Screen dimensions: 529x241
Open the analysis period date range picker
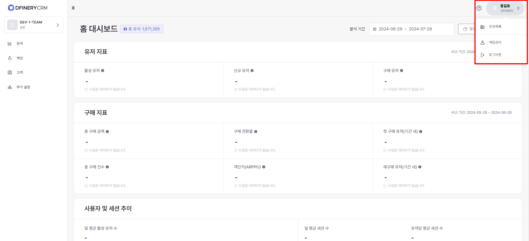click(411, 29)
